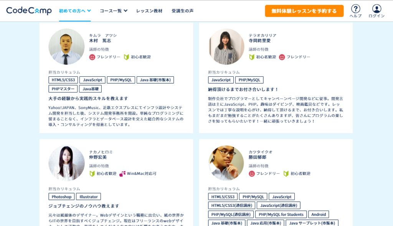This screenshot has height=226, width=393.
Task: Open 勝田郁郎's profile photo
Action: coord(226,163)
